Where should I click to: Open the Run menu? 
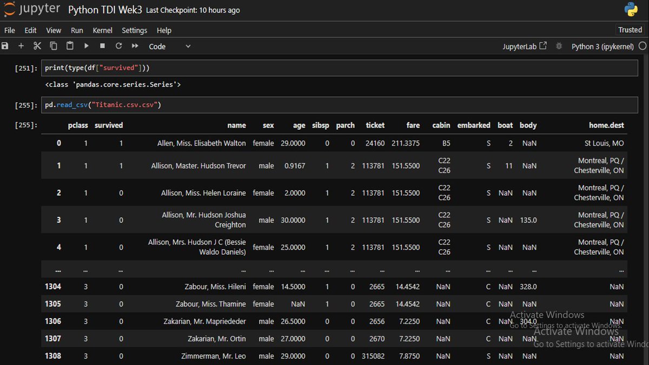tap(77, 30)
